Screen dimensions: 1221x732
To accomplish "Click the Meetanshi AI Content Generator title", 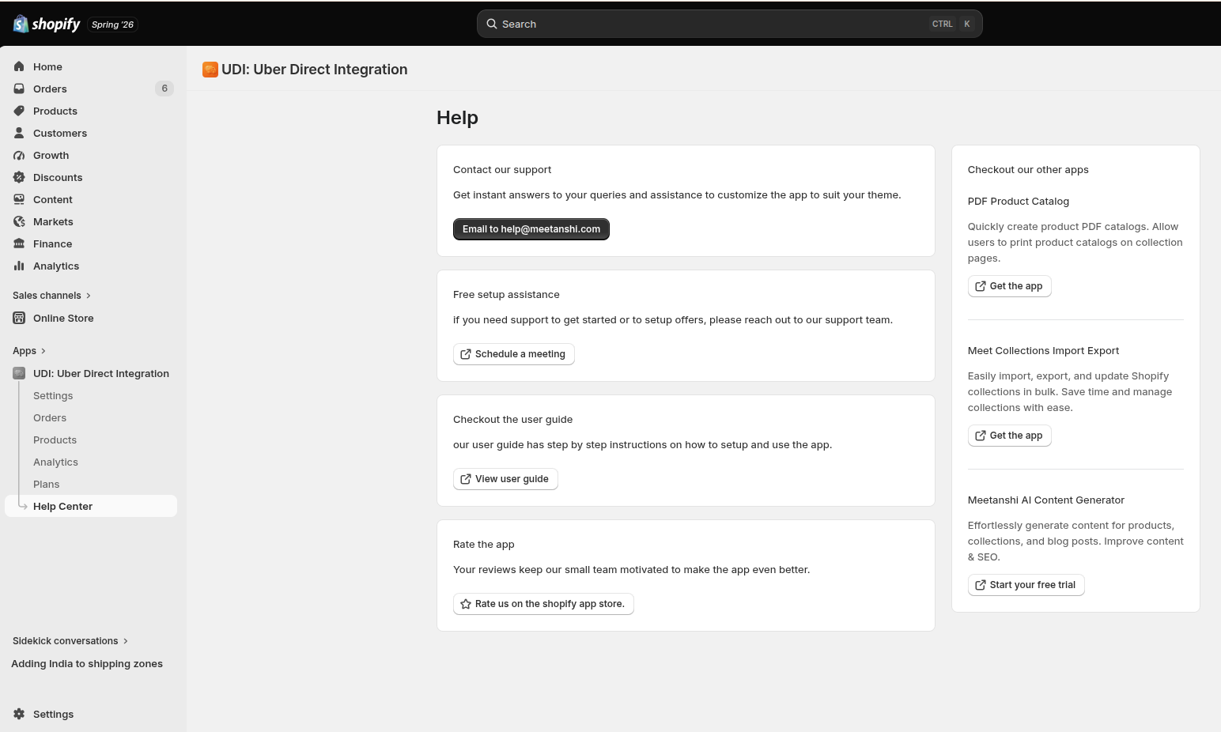I will click(1045, 500).
